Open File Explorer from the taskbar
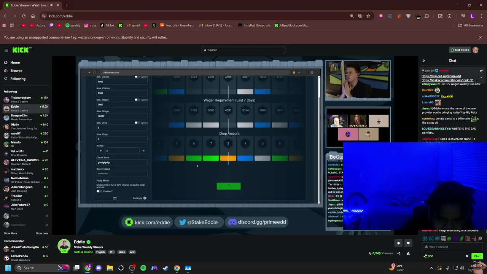This screenshot has width=487, height=274. tap(110, 268)
